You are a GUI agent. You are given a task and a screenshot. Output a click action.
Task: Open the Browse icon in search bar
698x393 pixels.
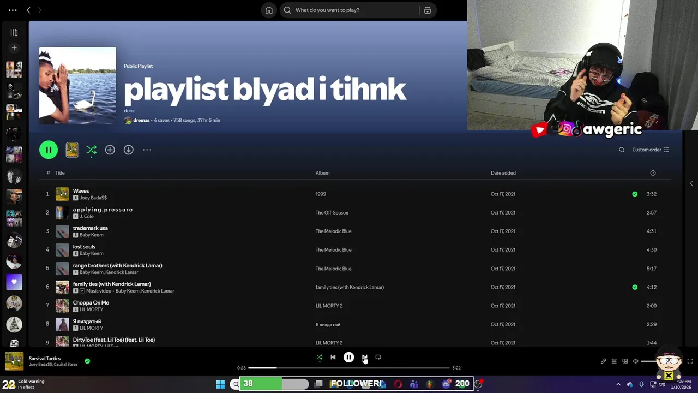(428, 10)
